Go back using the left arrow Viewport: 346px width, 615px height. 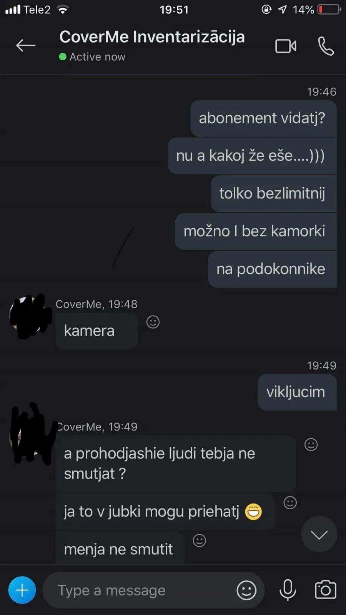click(26, 45)
